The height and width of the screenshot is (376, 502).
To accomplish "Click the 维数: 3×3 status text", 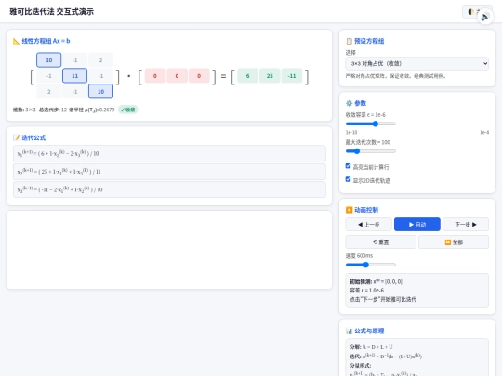I will click(24, 110).
